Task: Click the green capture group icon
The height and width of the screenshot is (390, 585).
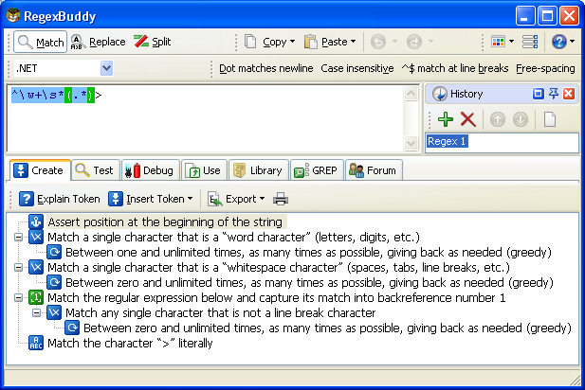Action: (x=36, y=297)
